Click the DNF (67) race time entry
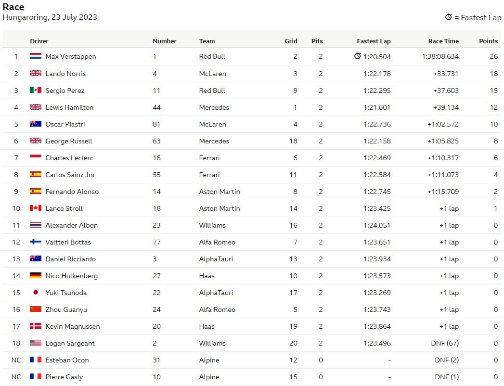Viewport: 504px width, 386px height. [445, 343]
